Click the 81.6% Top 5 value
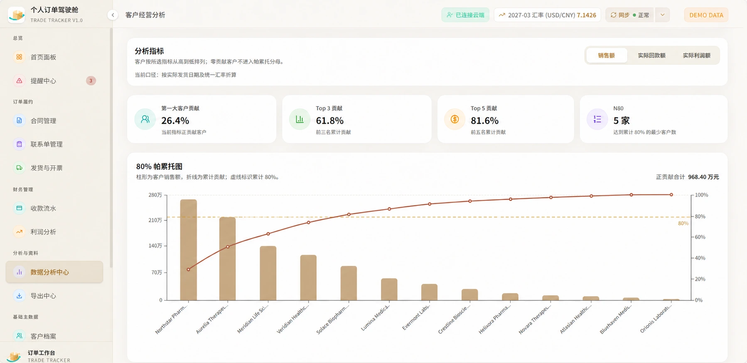The height and width of the screenshot is (363, 747). [x=484, y=120]
